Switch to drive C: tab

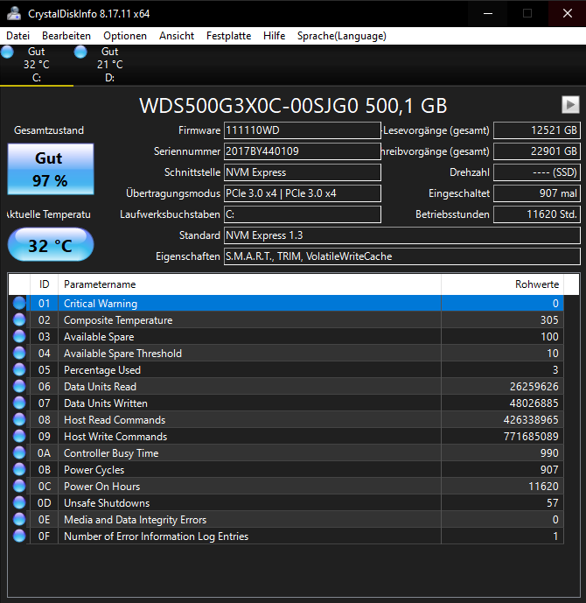point(37,65)
